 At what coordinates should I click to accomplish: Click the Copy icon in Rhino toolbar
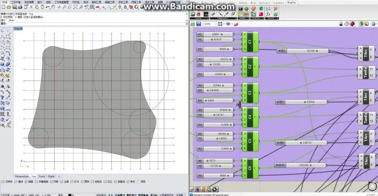coord(37,7)
